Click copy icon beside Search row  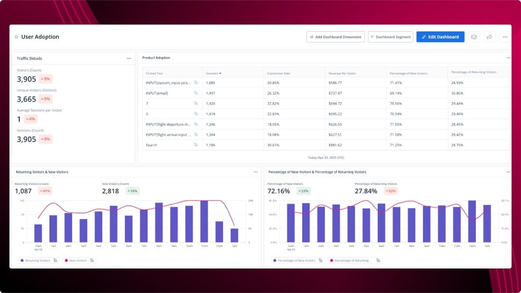196,145
